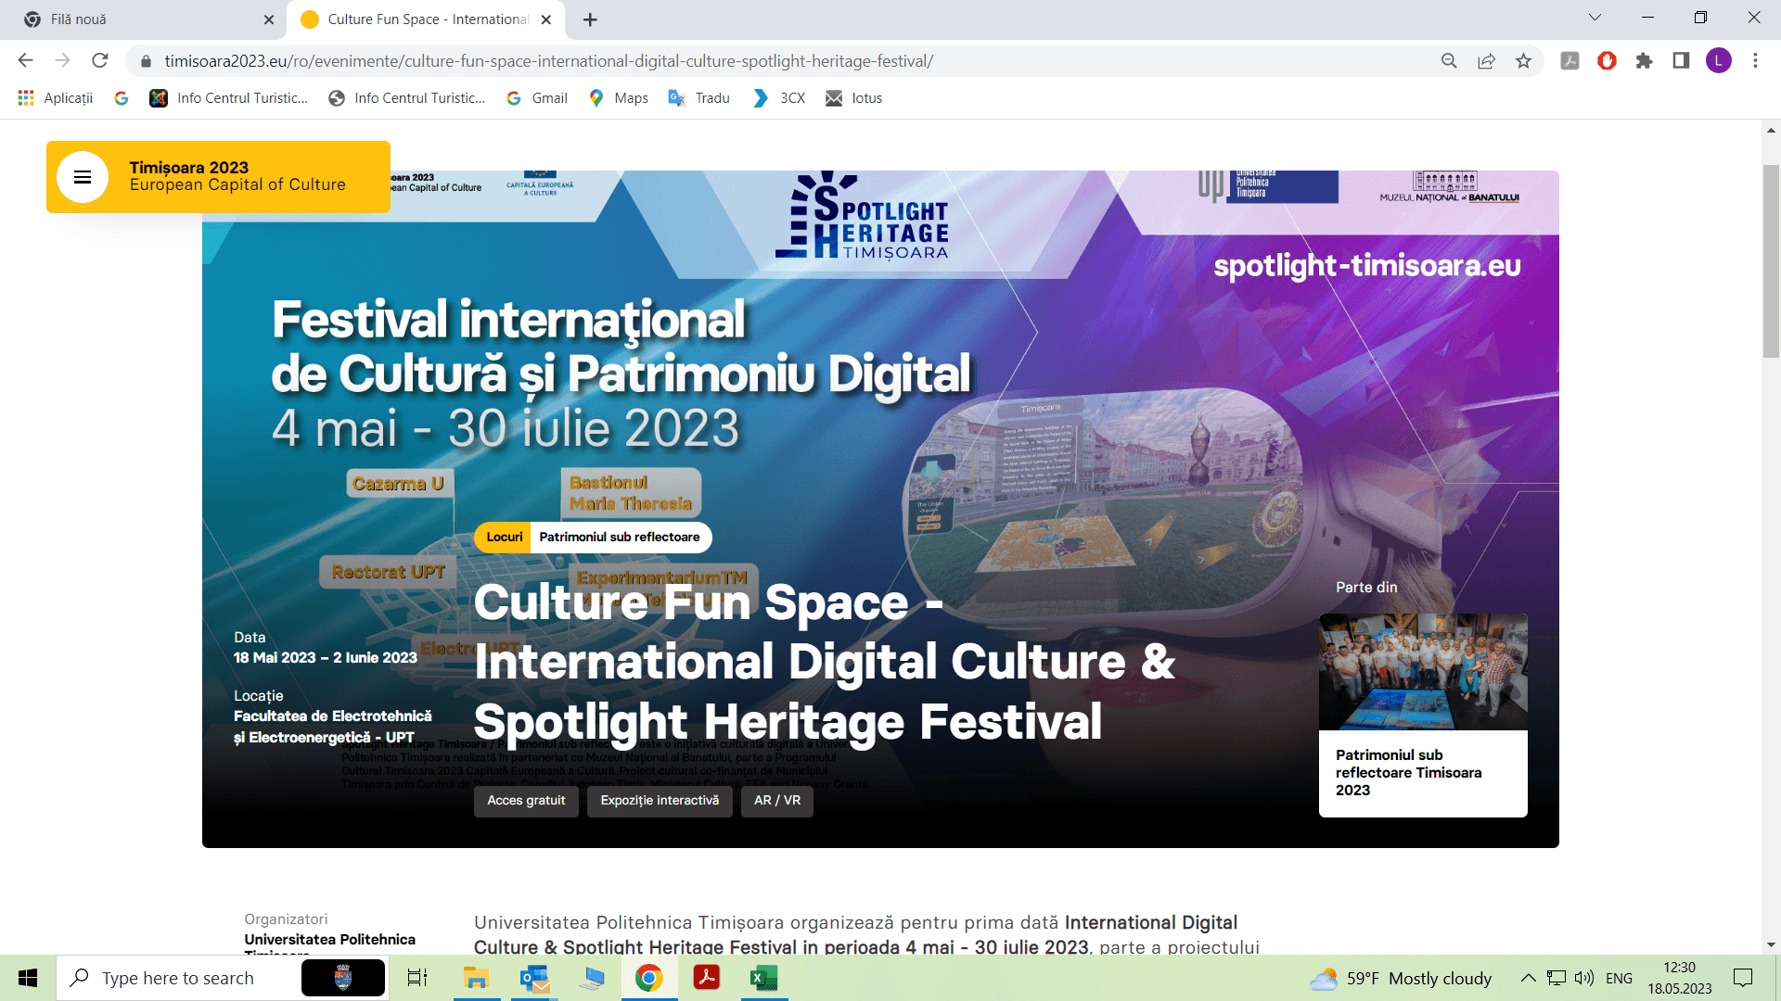
Task: Open Excel from taskbar
Action: point(764,978)
